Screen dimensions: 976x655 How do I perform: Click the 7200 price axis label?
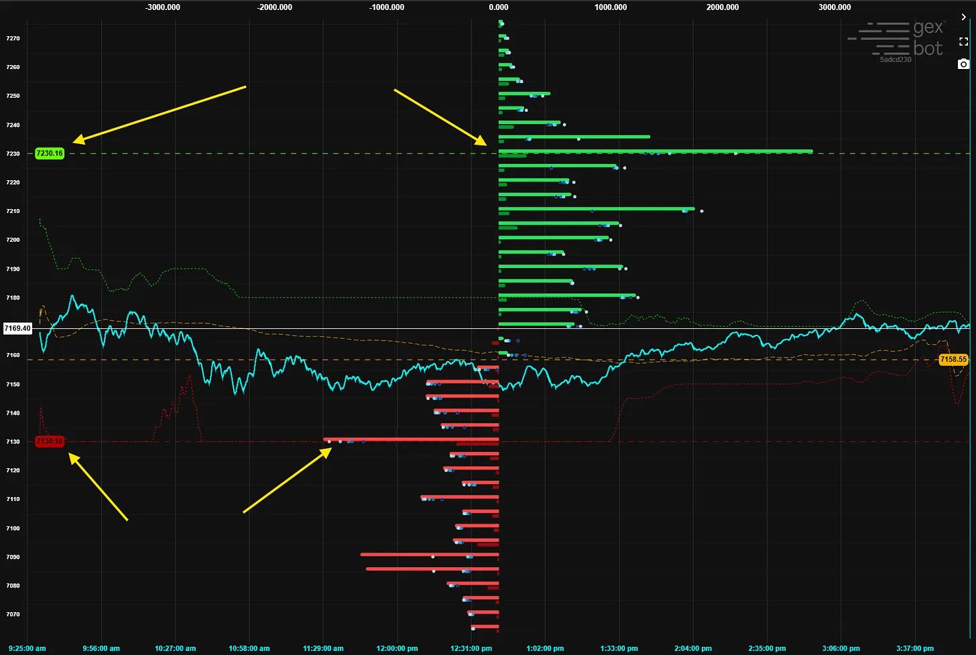point(13,240)
